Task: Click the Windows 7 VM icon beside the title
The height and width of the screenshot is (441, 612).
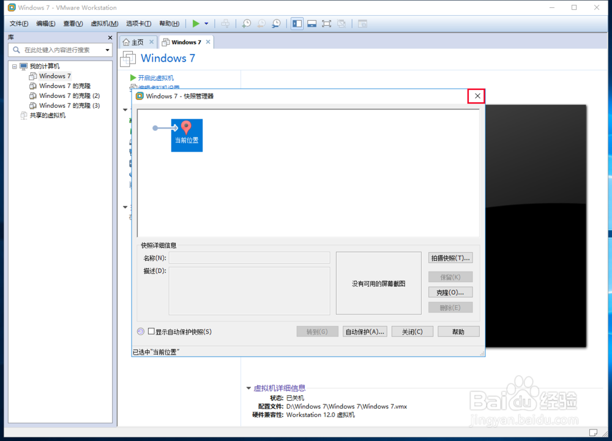Action: click(128, 59)
